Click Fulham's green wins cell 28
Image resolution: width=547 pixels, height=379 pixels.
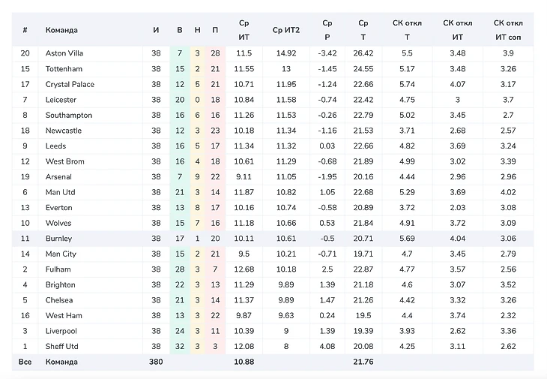click(x=179, y=269)
